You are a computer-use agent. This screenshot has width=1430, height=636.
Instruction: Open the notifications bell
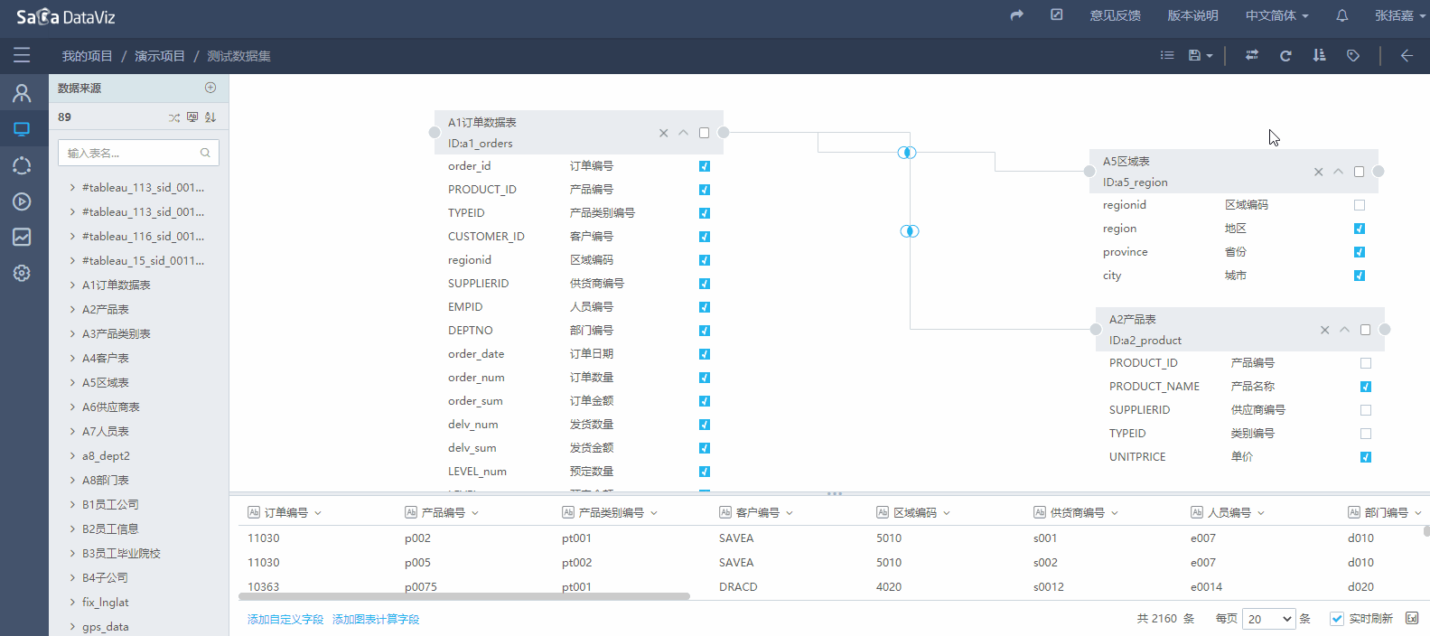point(1342,15)
